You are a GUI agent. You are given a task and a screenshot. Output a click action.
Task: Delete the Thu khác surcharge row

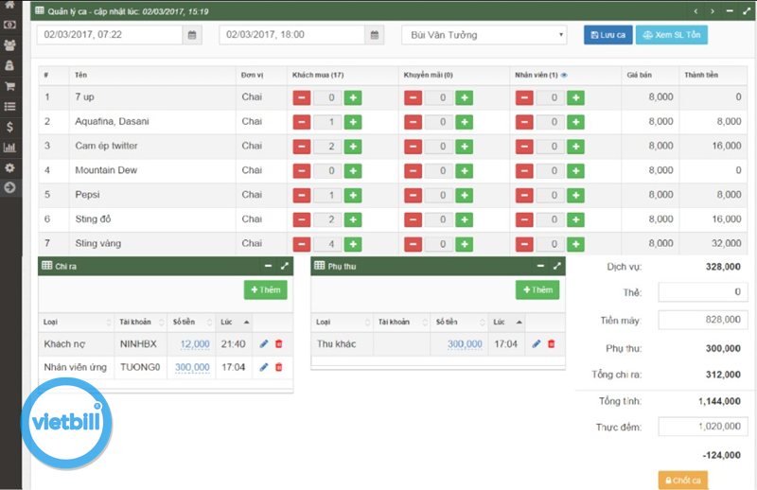(552, 343)
